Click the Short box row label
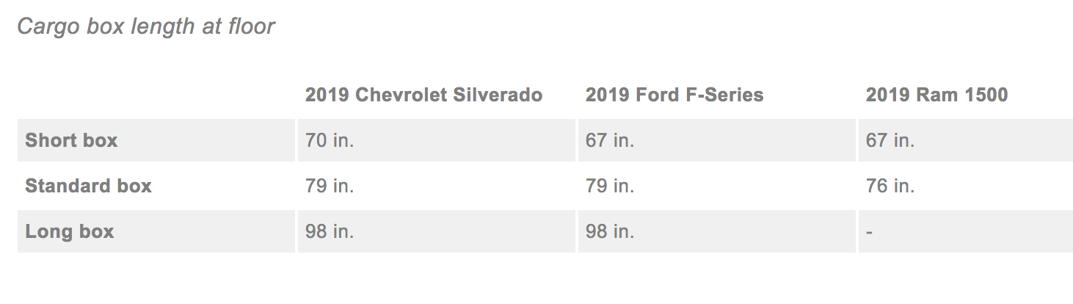Image resolution: width=1073 pixels, height=304 pixels. 156,140
